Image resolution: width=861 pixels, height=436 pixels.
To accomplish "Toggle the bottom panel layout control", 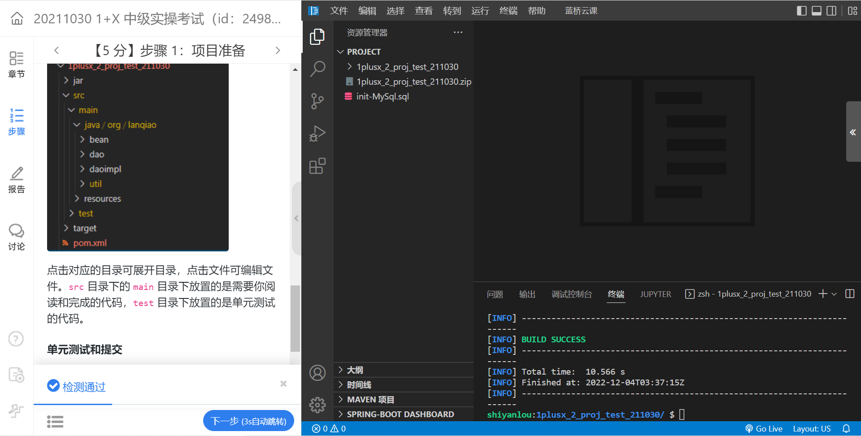I will coord(816,10).
